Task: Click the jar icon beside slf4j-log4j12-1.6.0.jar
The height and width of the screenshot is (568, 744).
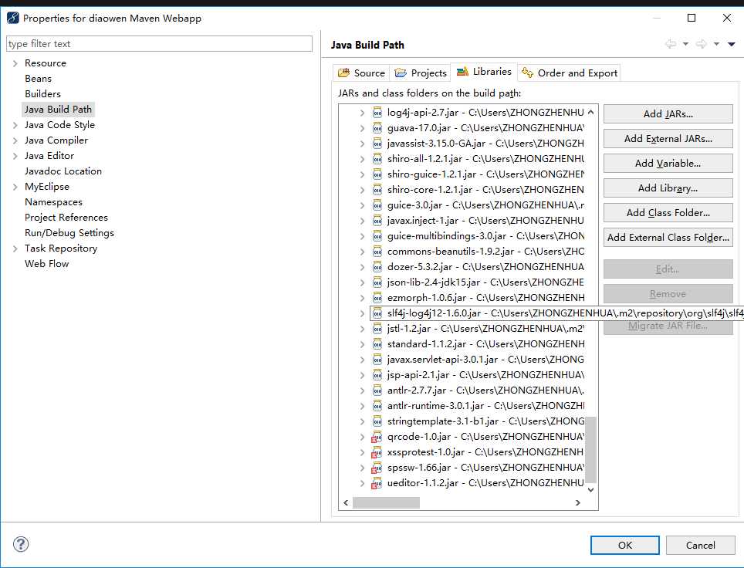Action: [x=377, y=313]
